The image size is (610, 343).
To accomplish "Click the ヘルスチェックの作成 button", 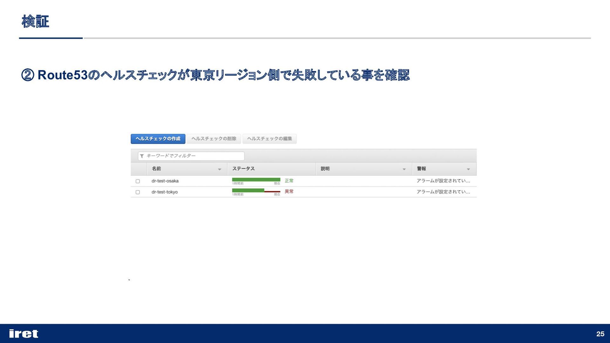I will pyautogui.click(x=158, y=139).
